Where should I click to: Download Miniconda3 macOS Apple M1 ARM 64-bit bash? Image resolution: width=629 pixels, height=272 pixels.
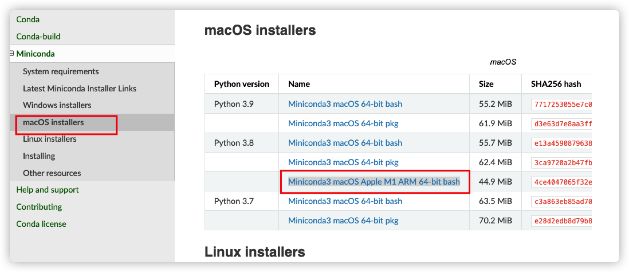(374, 181)
